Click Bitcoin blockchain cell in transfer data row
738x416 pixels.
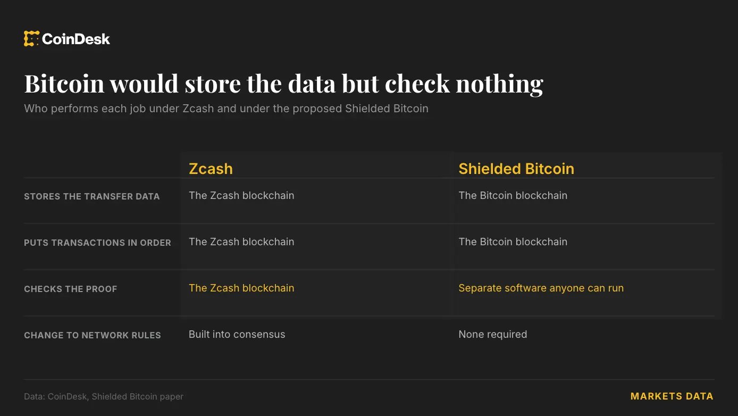pyautogui.click(x=513, y=195)
